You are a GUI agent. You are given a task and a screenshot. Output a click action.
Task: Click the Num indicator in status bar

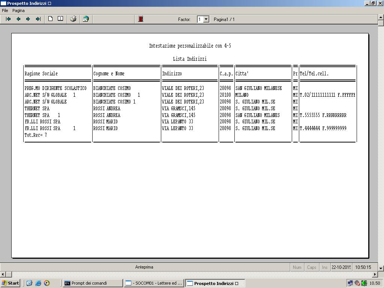297,267
